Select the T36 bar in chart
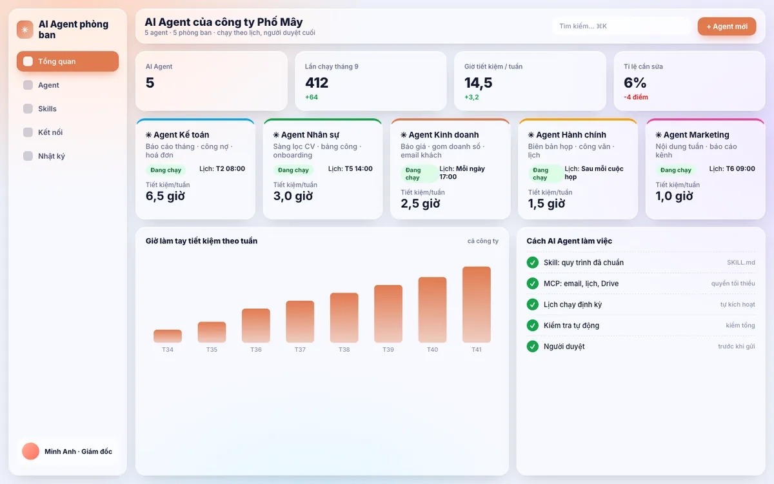The image size is (774, 484). pyautogui.click(x=256, y=325)
